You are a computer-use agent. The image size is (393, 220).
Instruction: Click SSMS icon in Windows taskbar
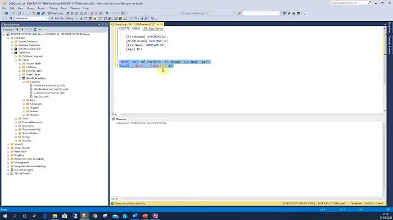click(x=85, y=216)
